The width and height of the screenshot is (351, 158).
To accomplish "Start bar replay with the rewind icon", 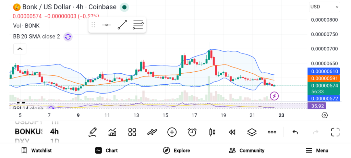I will (232, 132).
